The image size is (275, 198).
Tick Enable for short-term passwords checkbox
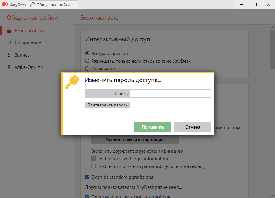tap(94, 166)
